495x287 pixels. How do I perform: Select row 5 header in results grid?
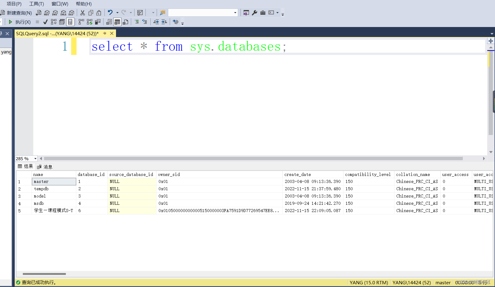point(24,211)
